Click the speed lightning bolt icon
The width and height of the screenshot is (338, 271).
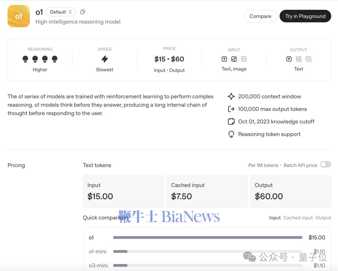pos(105,59)
